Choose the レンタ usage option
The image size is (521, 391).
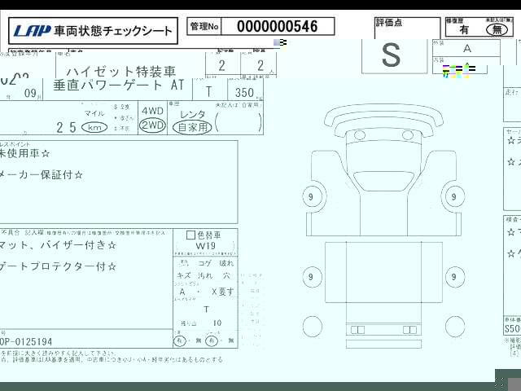[x=193, y=114]
